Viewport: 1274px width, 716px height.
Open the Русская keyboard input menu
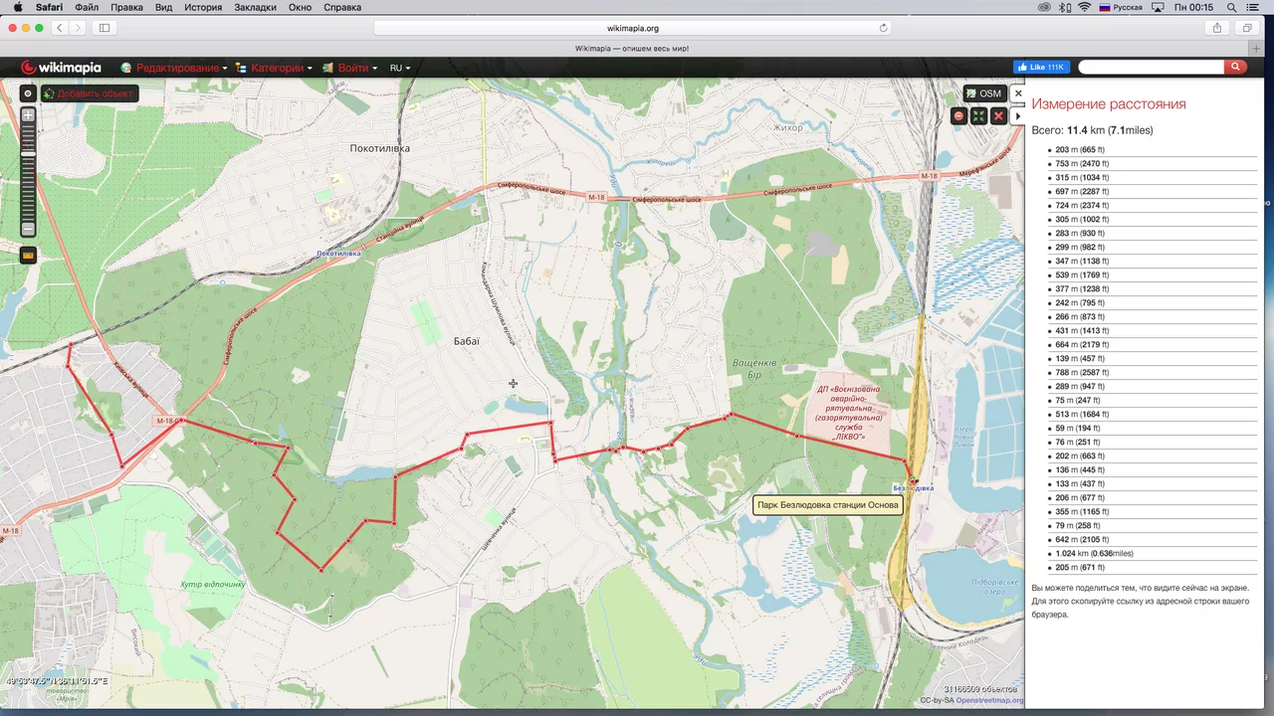(1121, 7)
